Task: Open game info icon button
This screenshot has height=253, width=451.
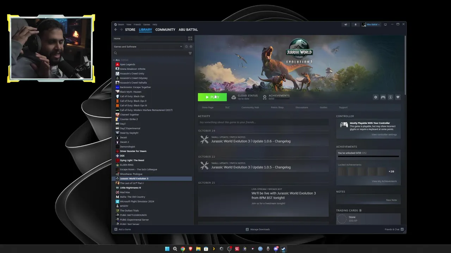Action: point(390,97)
